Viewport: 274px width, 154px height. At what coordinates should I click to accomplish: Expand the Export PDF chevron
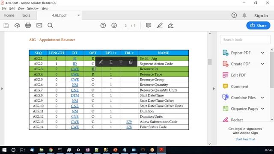pos(262,53)
